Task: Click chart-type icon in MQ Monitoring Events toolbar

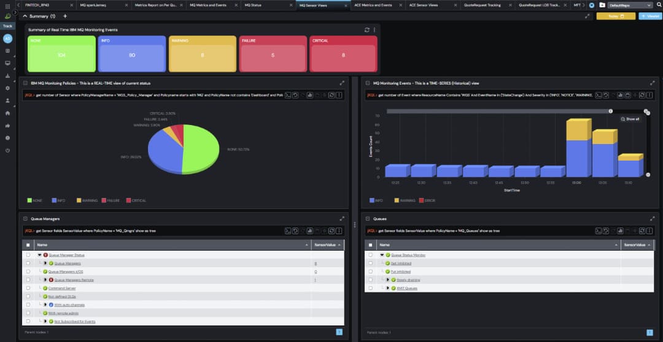Action: point(620,96)
